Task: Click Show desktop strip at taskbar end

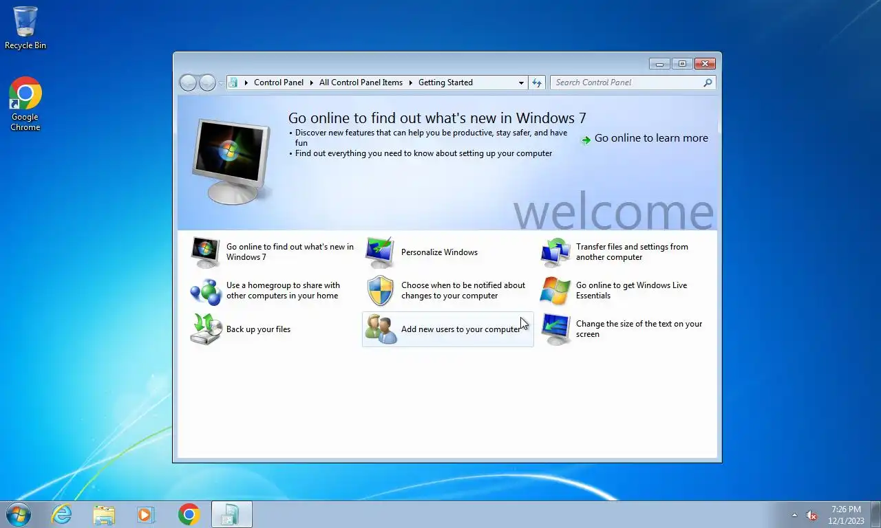Action: (x=876, y=514)
